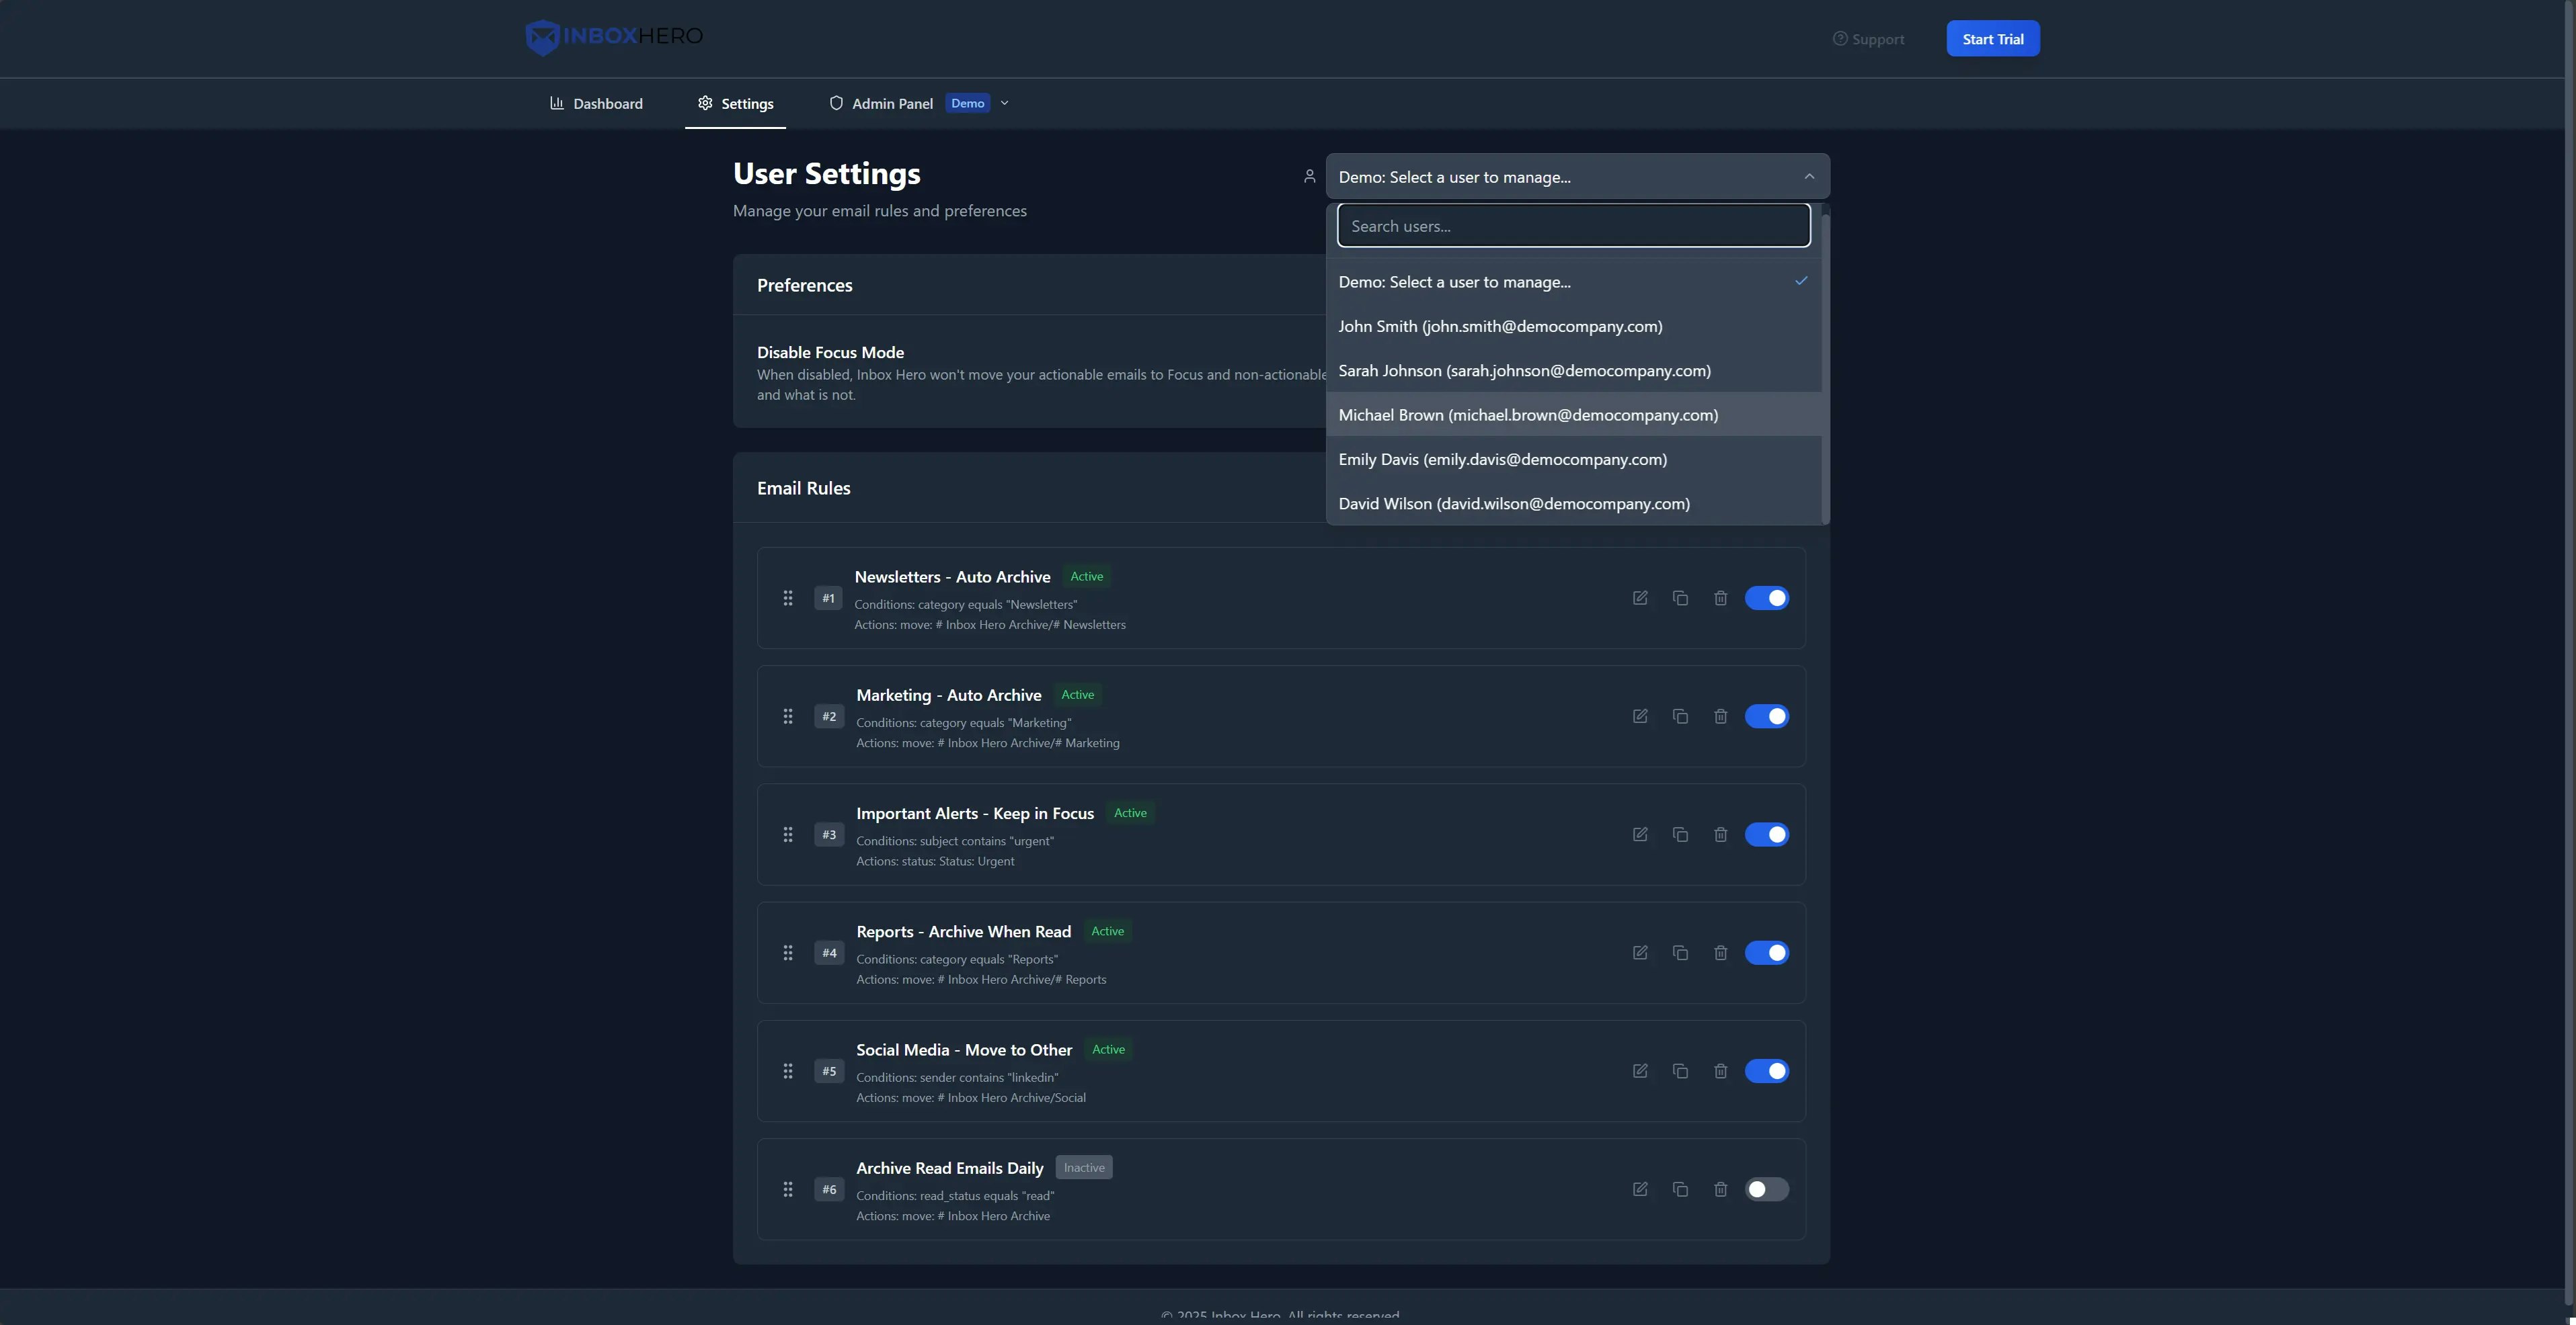
Task: Copy the Reports - Archive When Read rule
Action: pos(1680,953)
